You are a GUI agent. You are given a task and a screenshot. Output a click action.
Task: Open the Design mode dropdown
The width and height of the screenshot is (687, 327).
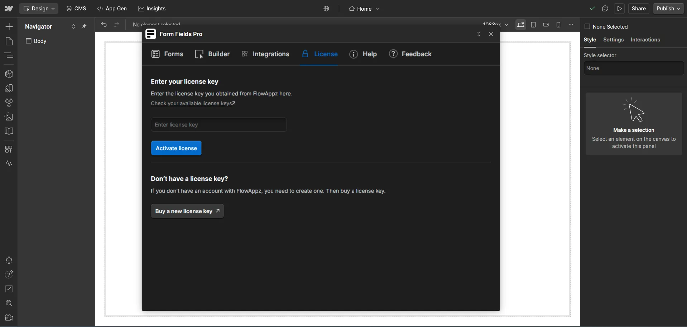pos(39,9)
